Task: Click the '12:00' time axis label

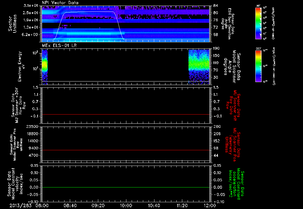Action: (x=210, y=205)
